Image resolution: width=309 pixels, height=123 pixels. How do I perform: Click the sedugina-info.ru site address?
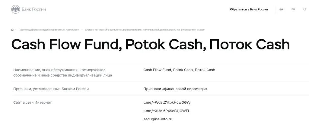tap(158, 119)
